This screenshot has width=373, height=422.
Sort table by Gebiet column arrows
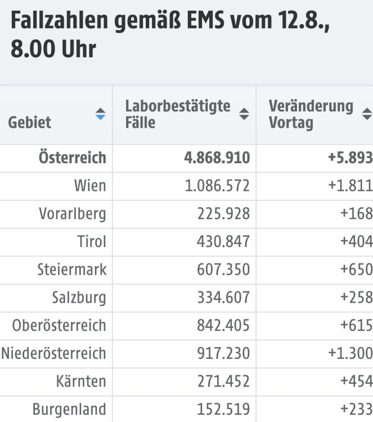click(100, 114)
